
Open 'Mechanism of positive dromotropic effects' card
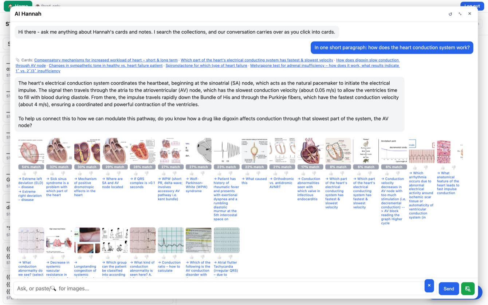(86, 187)
